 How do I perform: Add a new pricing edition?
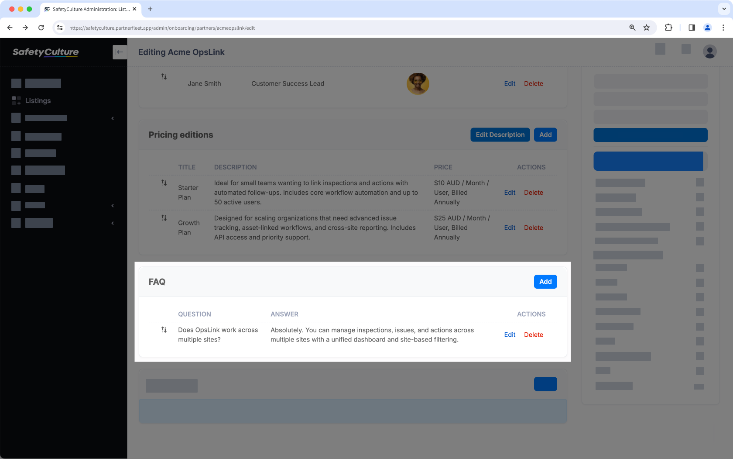[x=545, y=135]
